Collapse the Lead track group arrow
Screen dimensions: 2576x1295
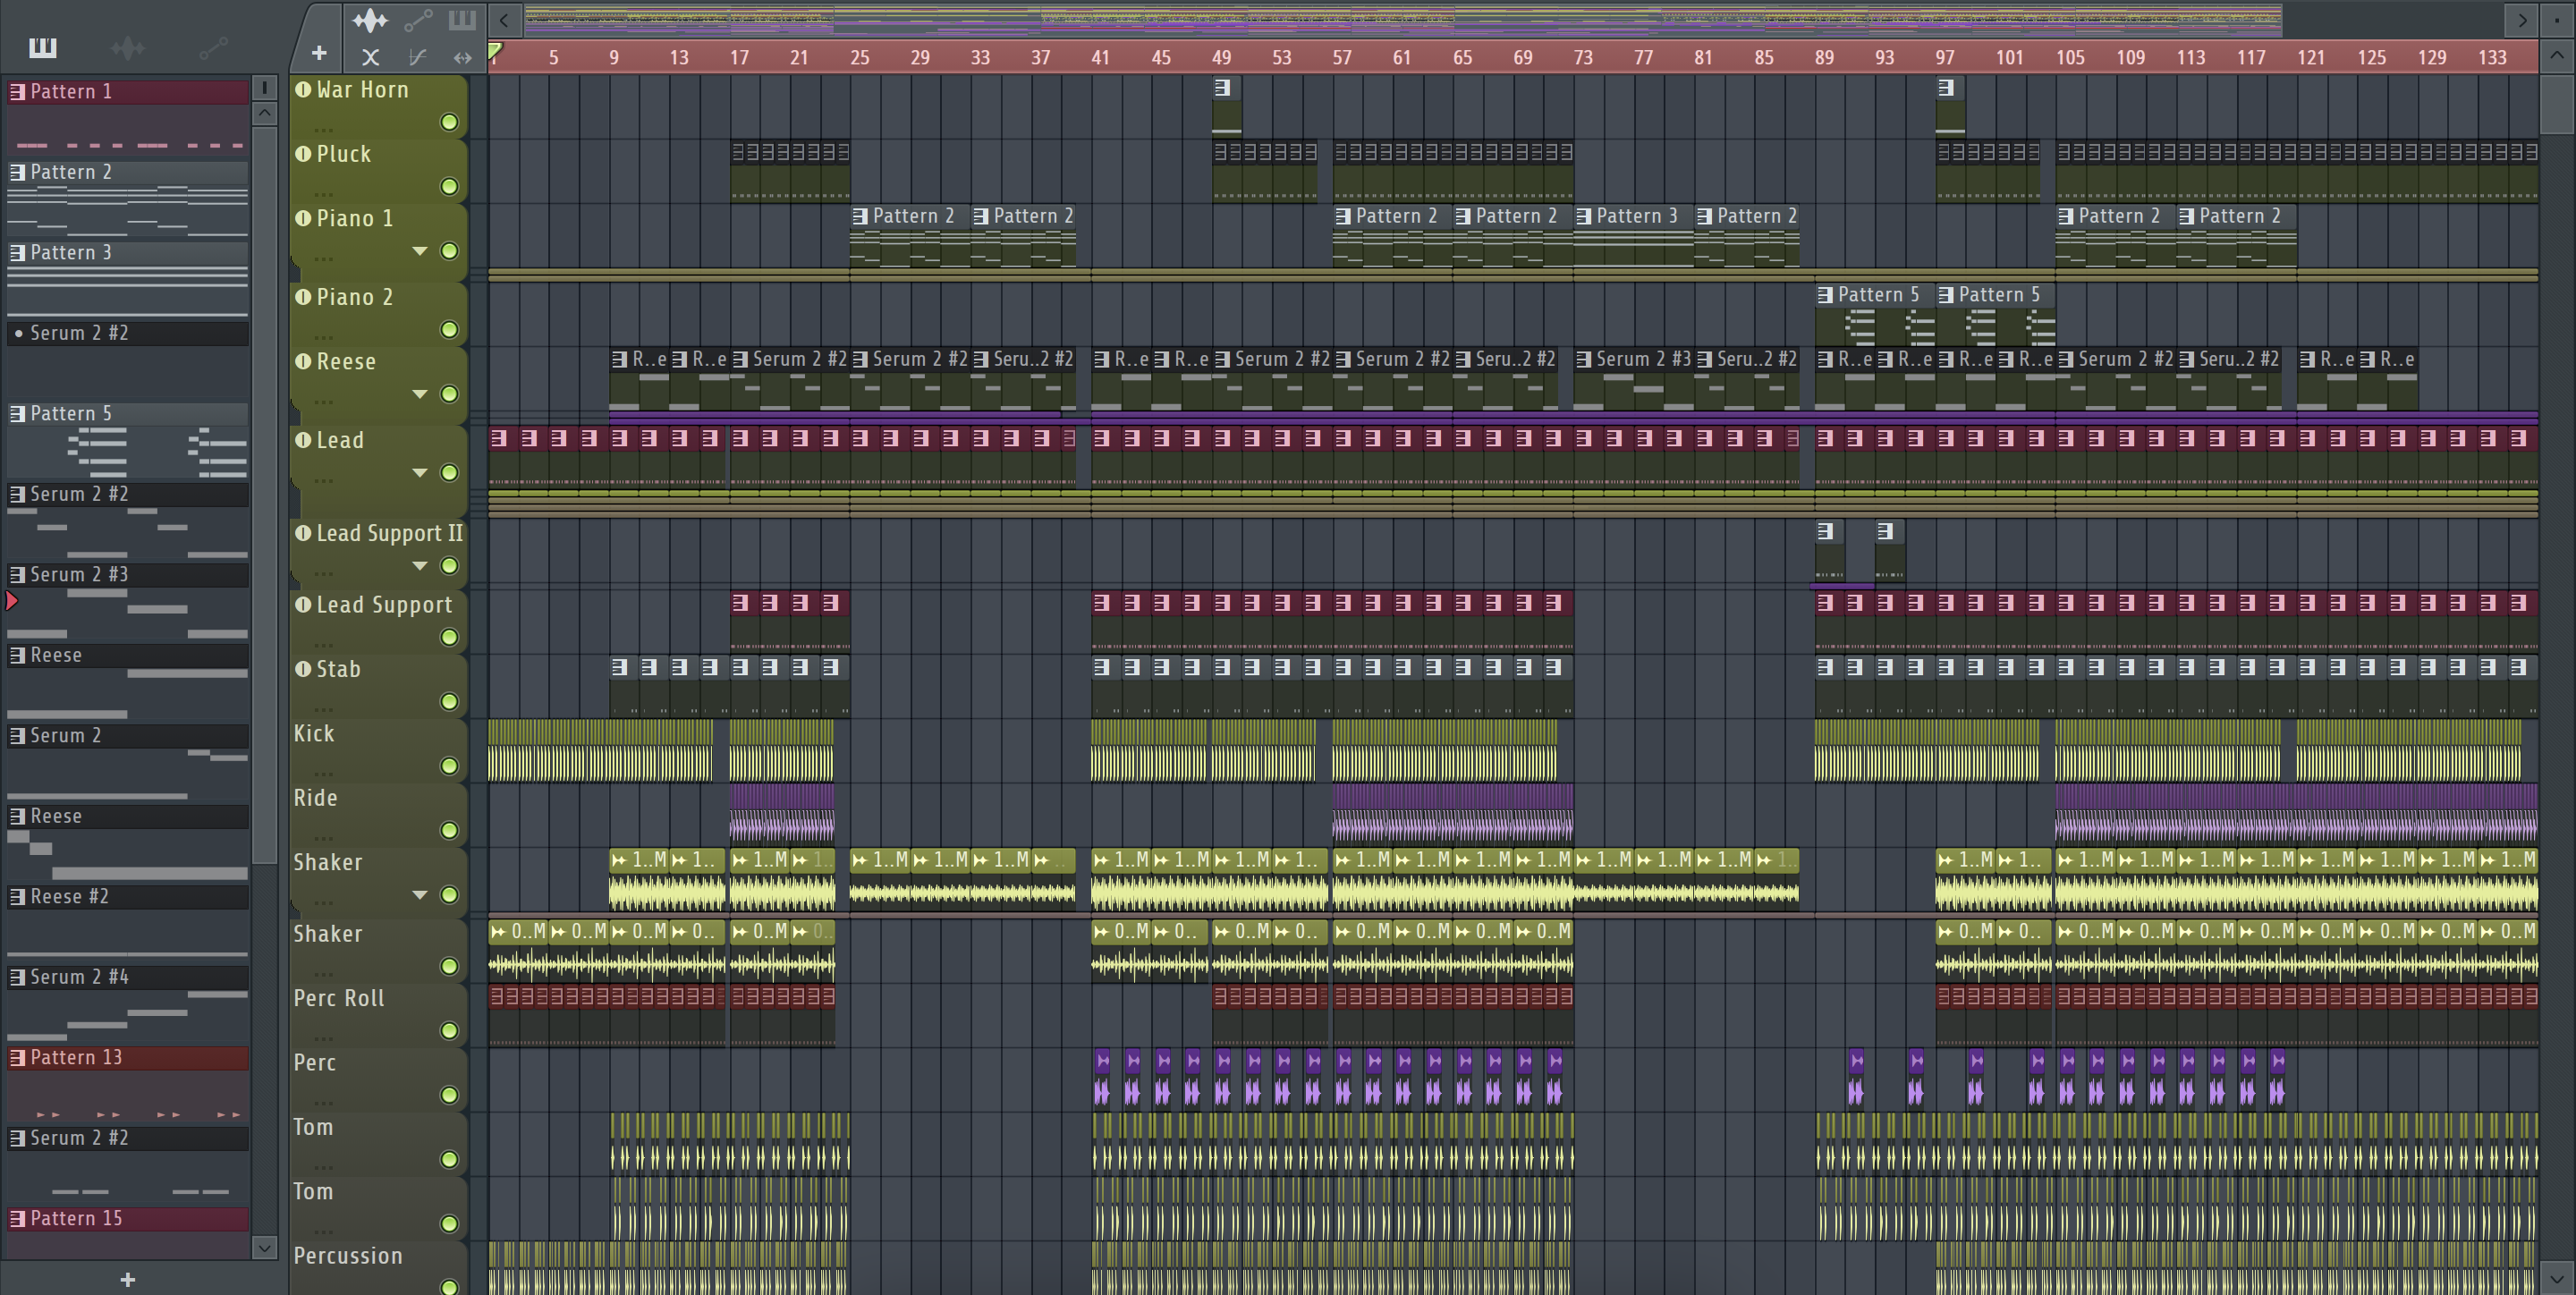(420, 472)
